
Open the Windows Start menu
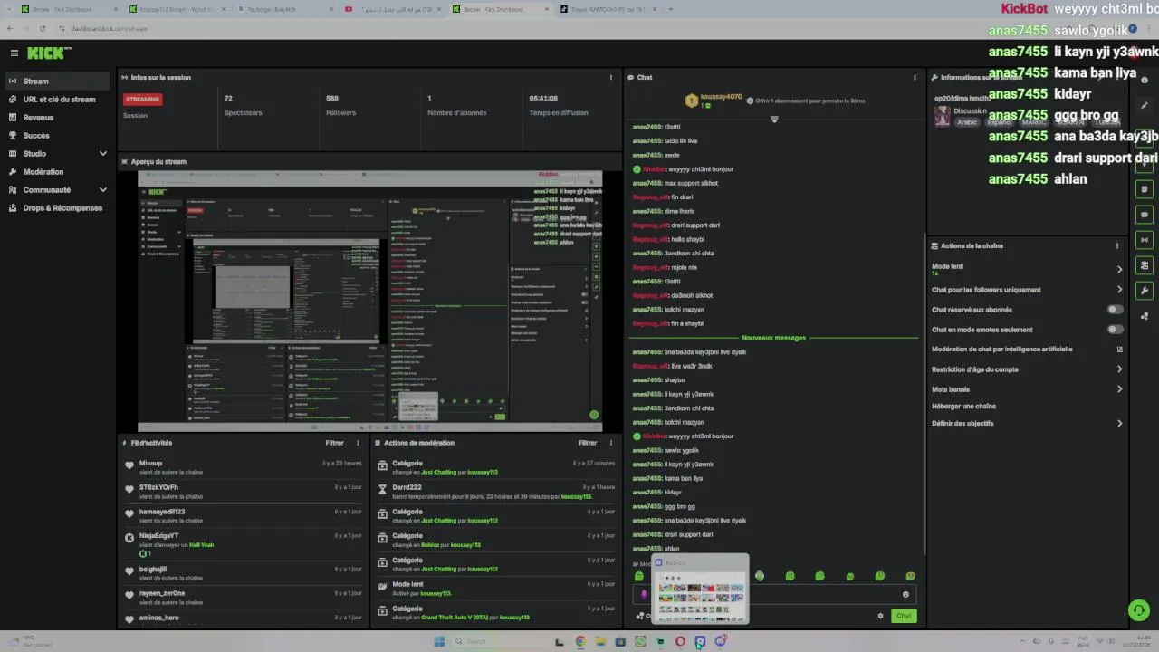[439, 641]
